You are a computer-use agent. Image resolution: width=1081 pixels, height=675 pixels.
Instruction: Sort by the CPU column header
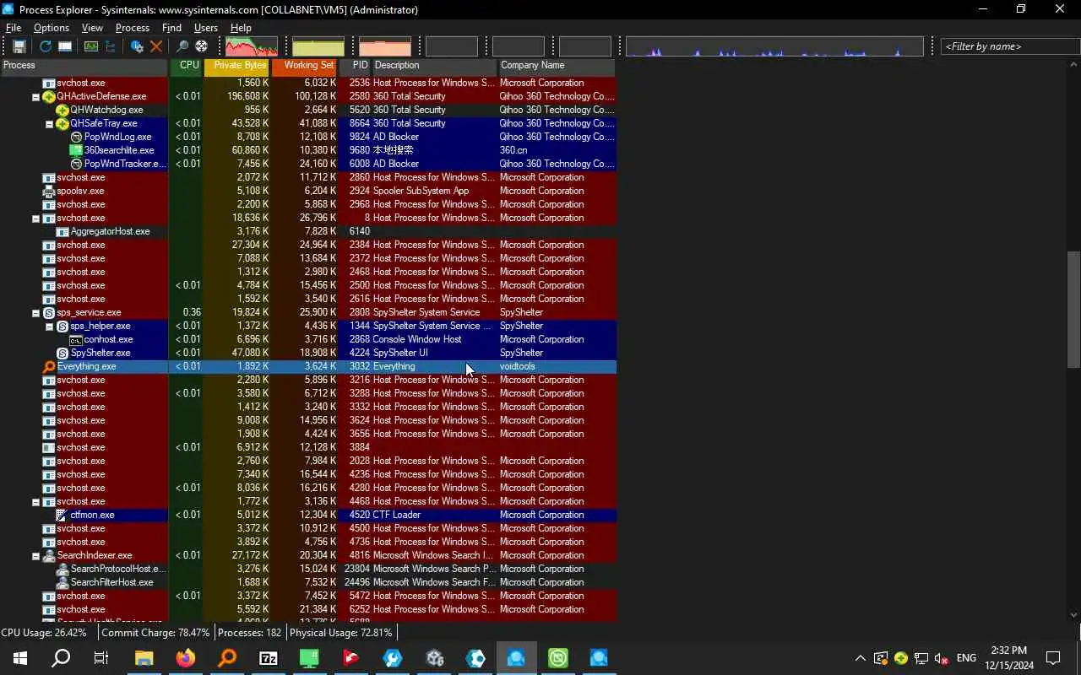point(187,66)
